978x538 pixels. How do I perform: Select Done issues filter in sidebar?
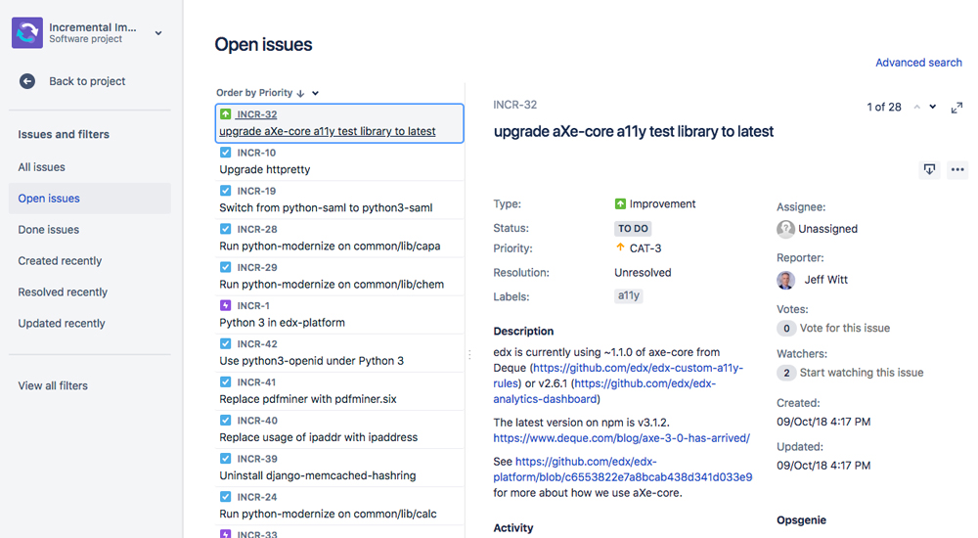(49, 230)
